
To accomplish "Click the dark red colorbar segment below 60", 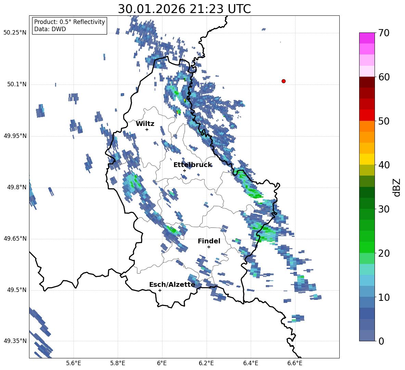I will tap(367, 82).
